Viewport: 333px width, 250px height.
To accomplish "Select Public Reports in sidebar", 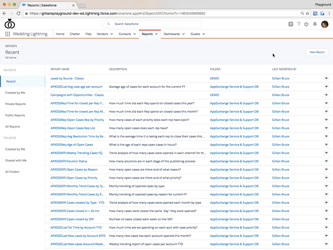I will click(15, 115).
